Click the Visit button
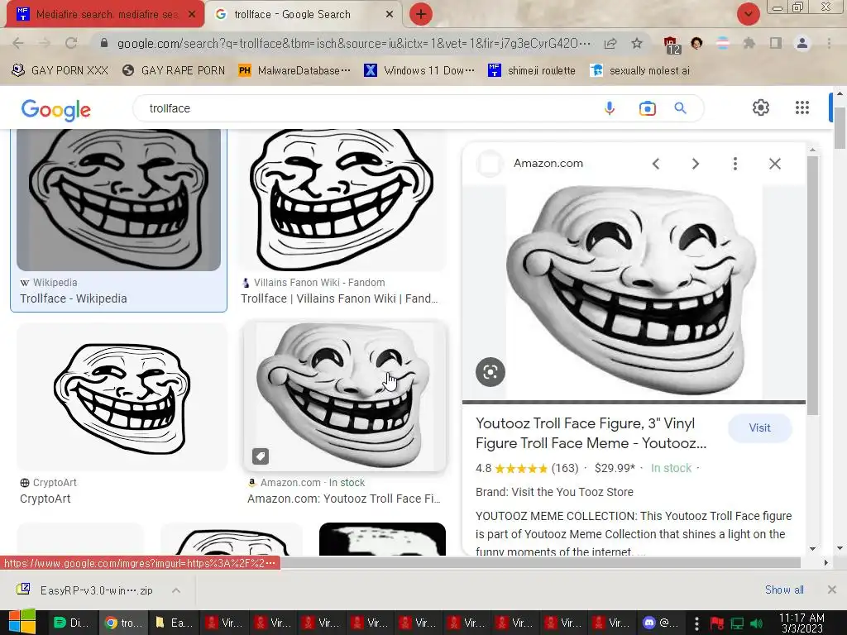847x635 pixels. [760, 427]
